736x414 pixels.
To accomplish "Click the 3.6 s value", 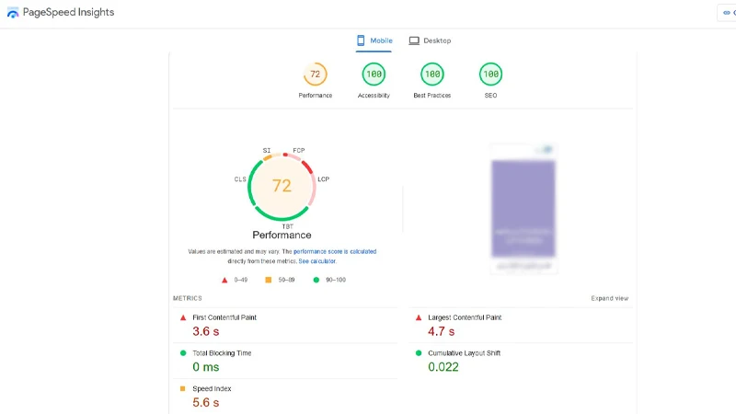I will (205, 331).
